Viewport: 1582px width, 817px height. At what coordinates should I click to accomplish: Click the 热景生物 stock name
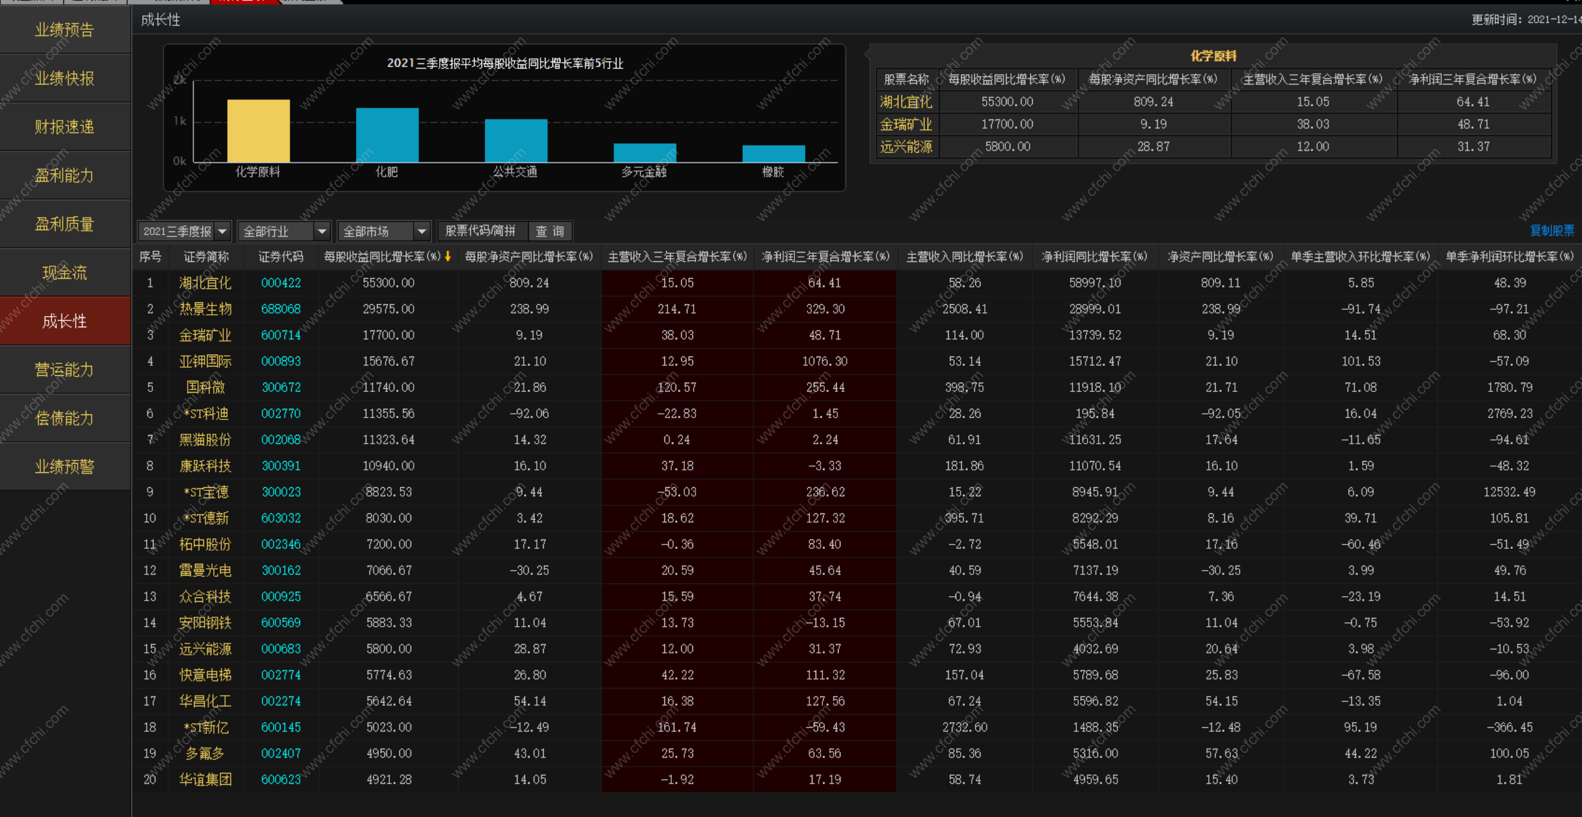[205, 309]
